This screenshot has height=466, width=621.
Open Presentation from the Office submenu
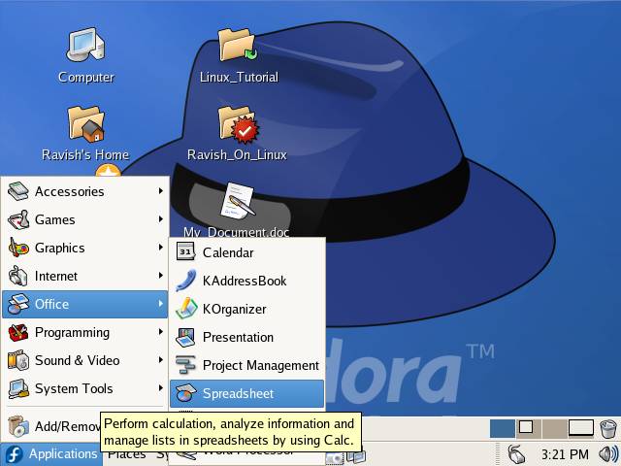tap(238, 337)
